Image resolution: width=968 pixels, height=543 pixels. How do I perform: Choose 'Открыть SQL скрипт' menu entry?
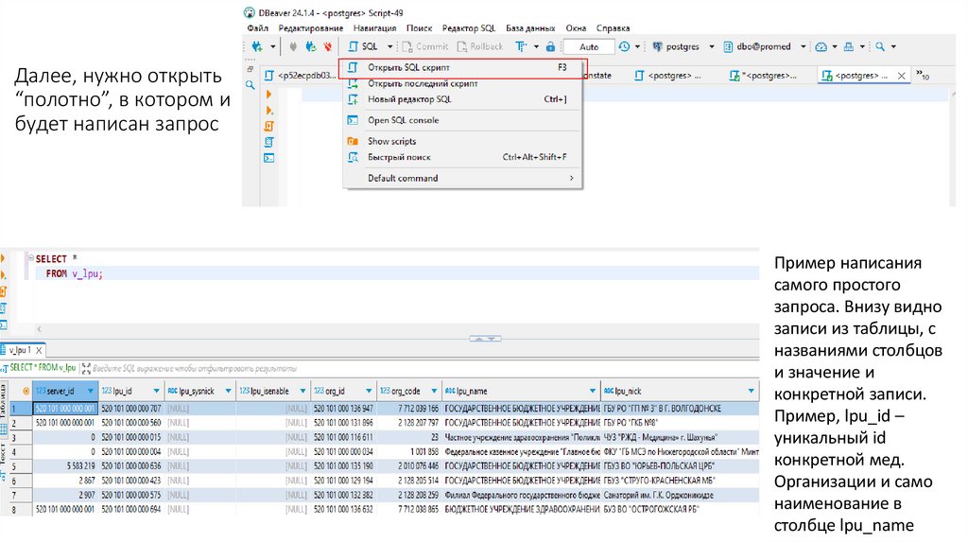coord(408,68)
